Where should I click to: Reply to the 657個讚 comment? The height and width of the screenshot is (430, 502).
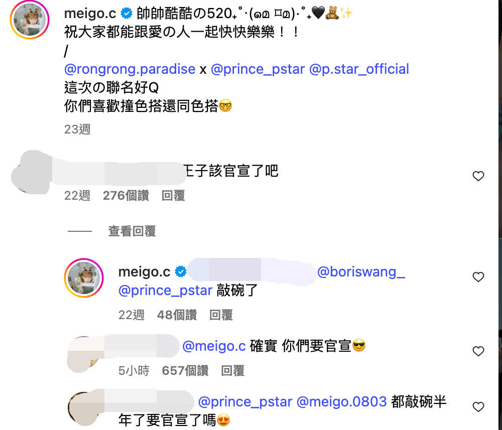pos(233,371)
